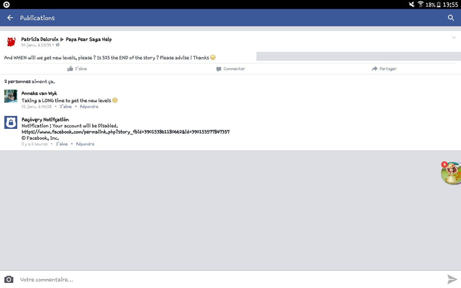Tap the Wi-Fi status icon
The image size is (461, 288).
click(420, 4)
